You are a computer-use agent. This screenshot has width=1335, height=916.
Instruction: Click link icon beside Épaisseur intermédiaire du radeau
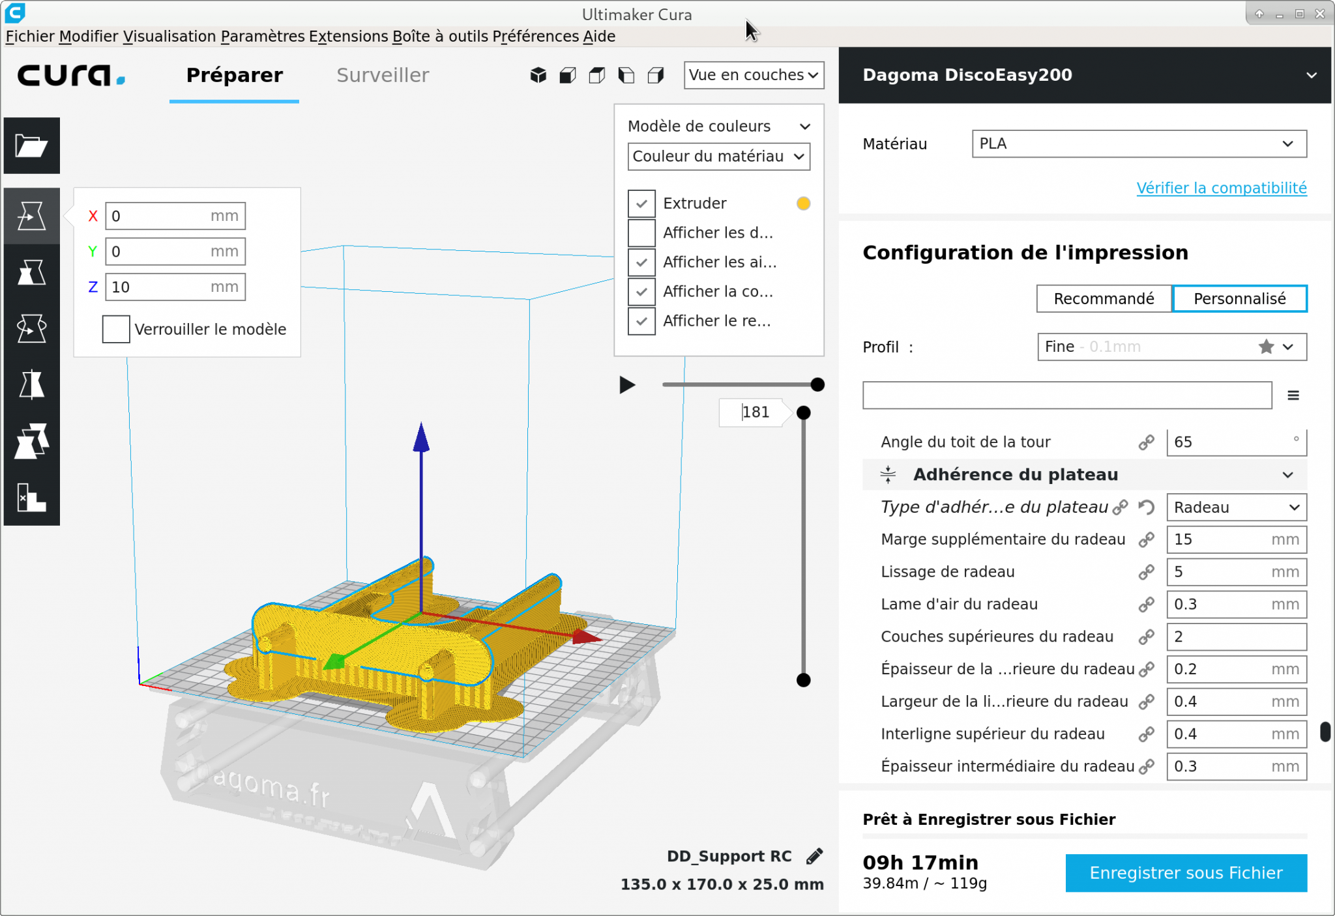coord(1146,767)
